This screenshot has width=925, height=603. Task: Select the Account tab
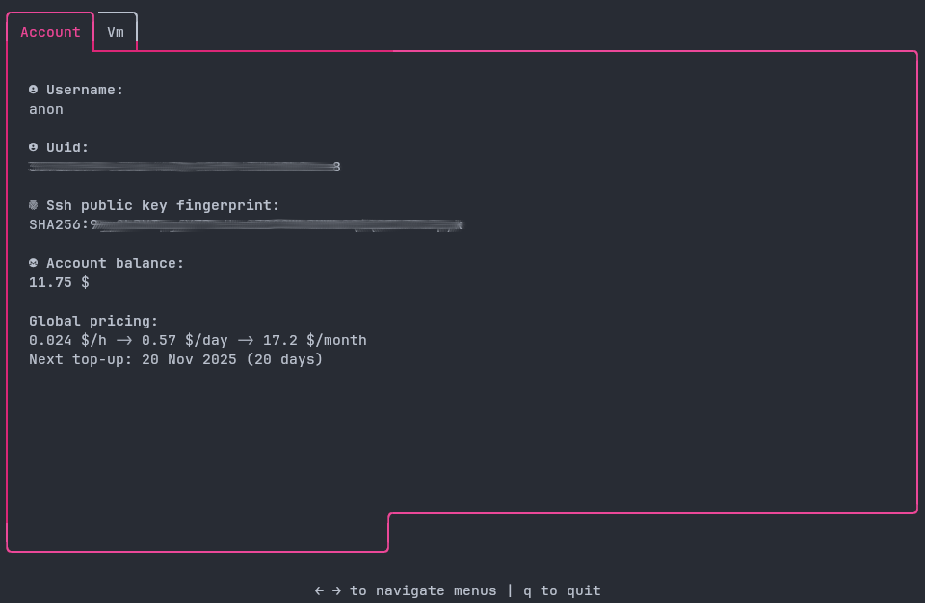point(50,32)
